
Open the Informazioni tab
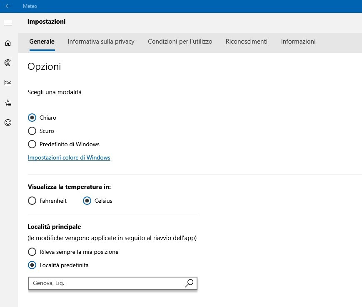coord(298,42)
